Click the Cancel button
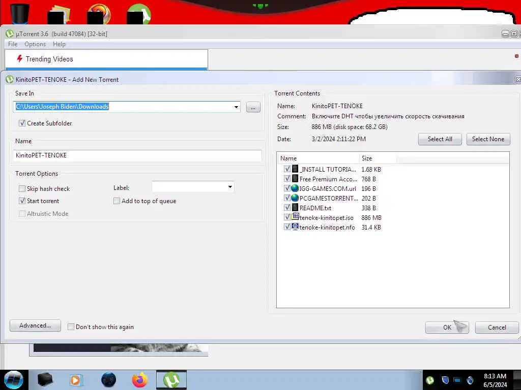 [x=497, y=328]
